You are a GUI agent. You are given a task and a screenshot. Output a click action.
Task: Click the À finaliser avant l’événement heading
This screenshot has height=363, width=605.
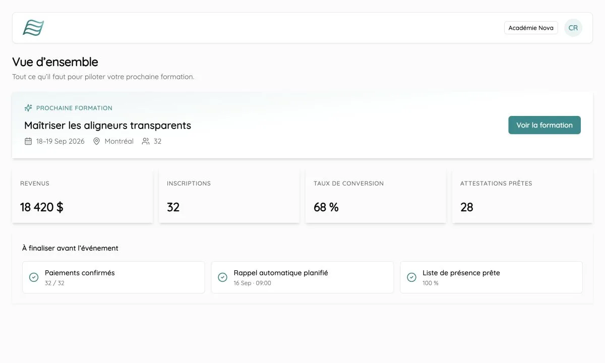[x=70, y=248]
